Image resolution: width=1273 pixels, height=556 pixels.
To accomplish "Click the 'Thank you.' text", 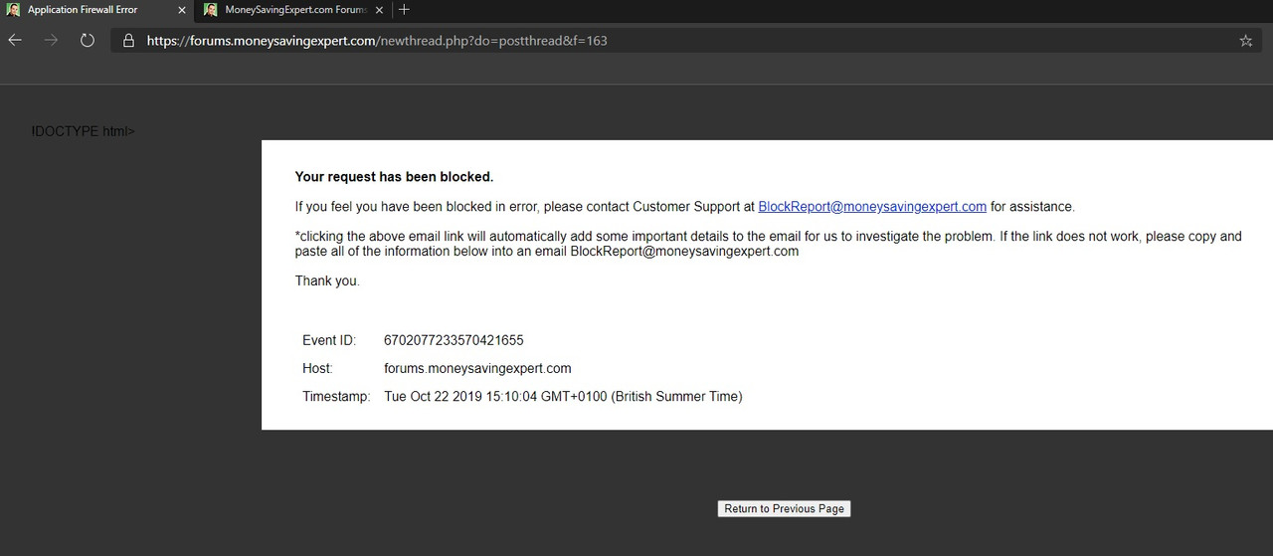I will (x=327, y=281).
